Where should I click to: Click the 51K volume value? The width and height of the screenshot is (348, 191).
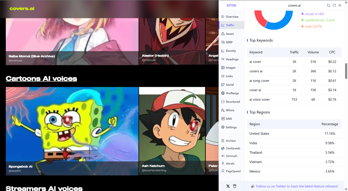(x=313, y=62)
